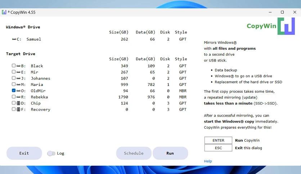Click the 'Exit this dialog' label
The width and height of the screenshot is (301, 174).
[248, 148]
